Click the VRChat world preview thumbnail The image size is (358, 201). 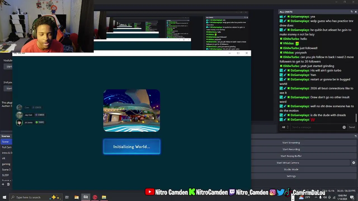click(132, 111)
